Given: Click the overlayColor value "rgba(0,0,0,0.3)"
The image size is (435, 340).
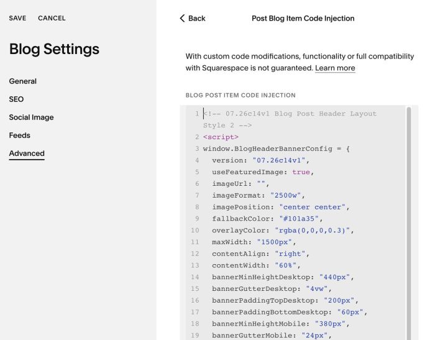Looking at the screenshot, I should [313, 231].
